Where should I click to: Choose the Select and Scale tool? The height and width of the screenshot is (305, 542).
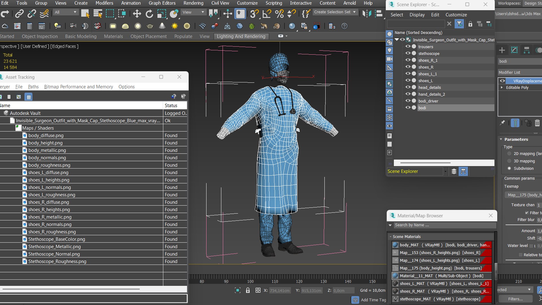click(x=161, y=13)
